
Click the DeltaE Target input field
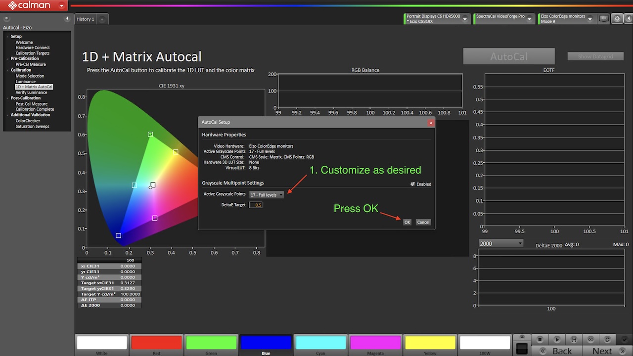point(256,205)
